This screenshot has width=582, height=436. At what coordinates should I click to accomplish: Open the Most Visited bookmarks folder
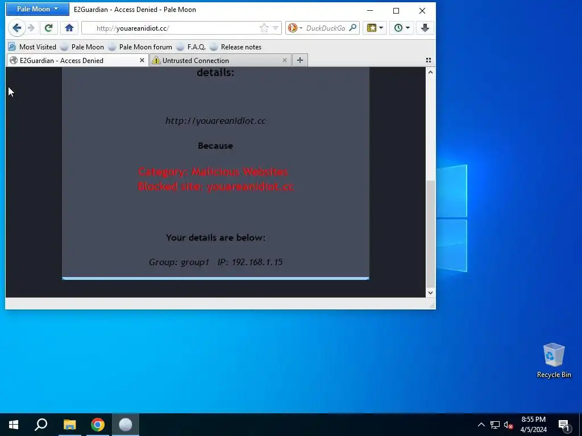click(x=32, y=47)
